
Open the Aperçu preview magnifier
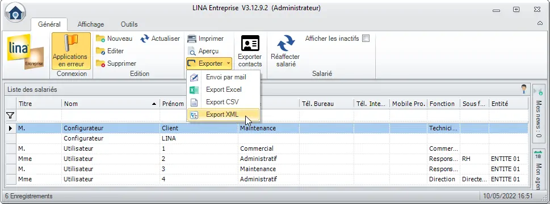pos(192,52)
